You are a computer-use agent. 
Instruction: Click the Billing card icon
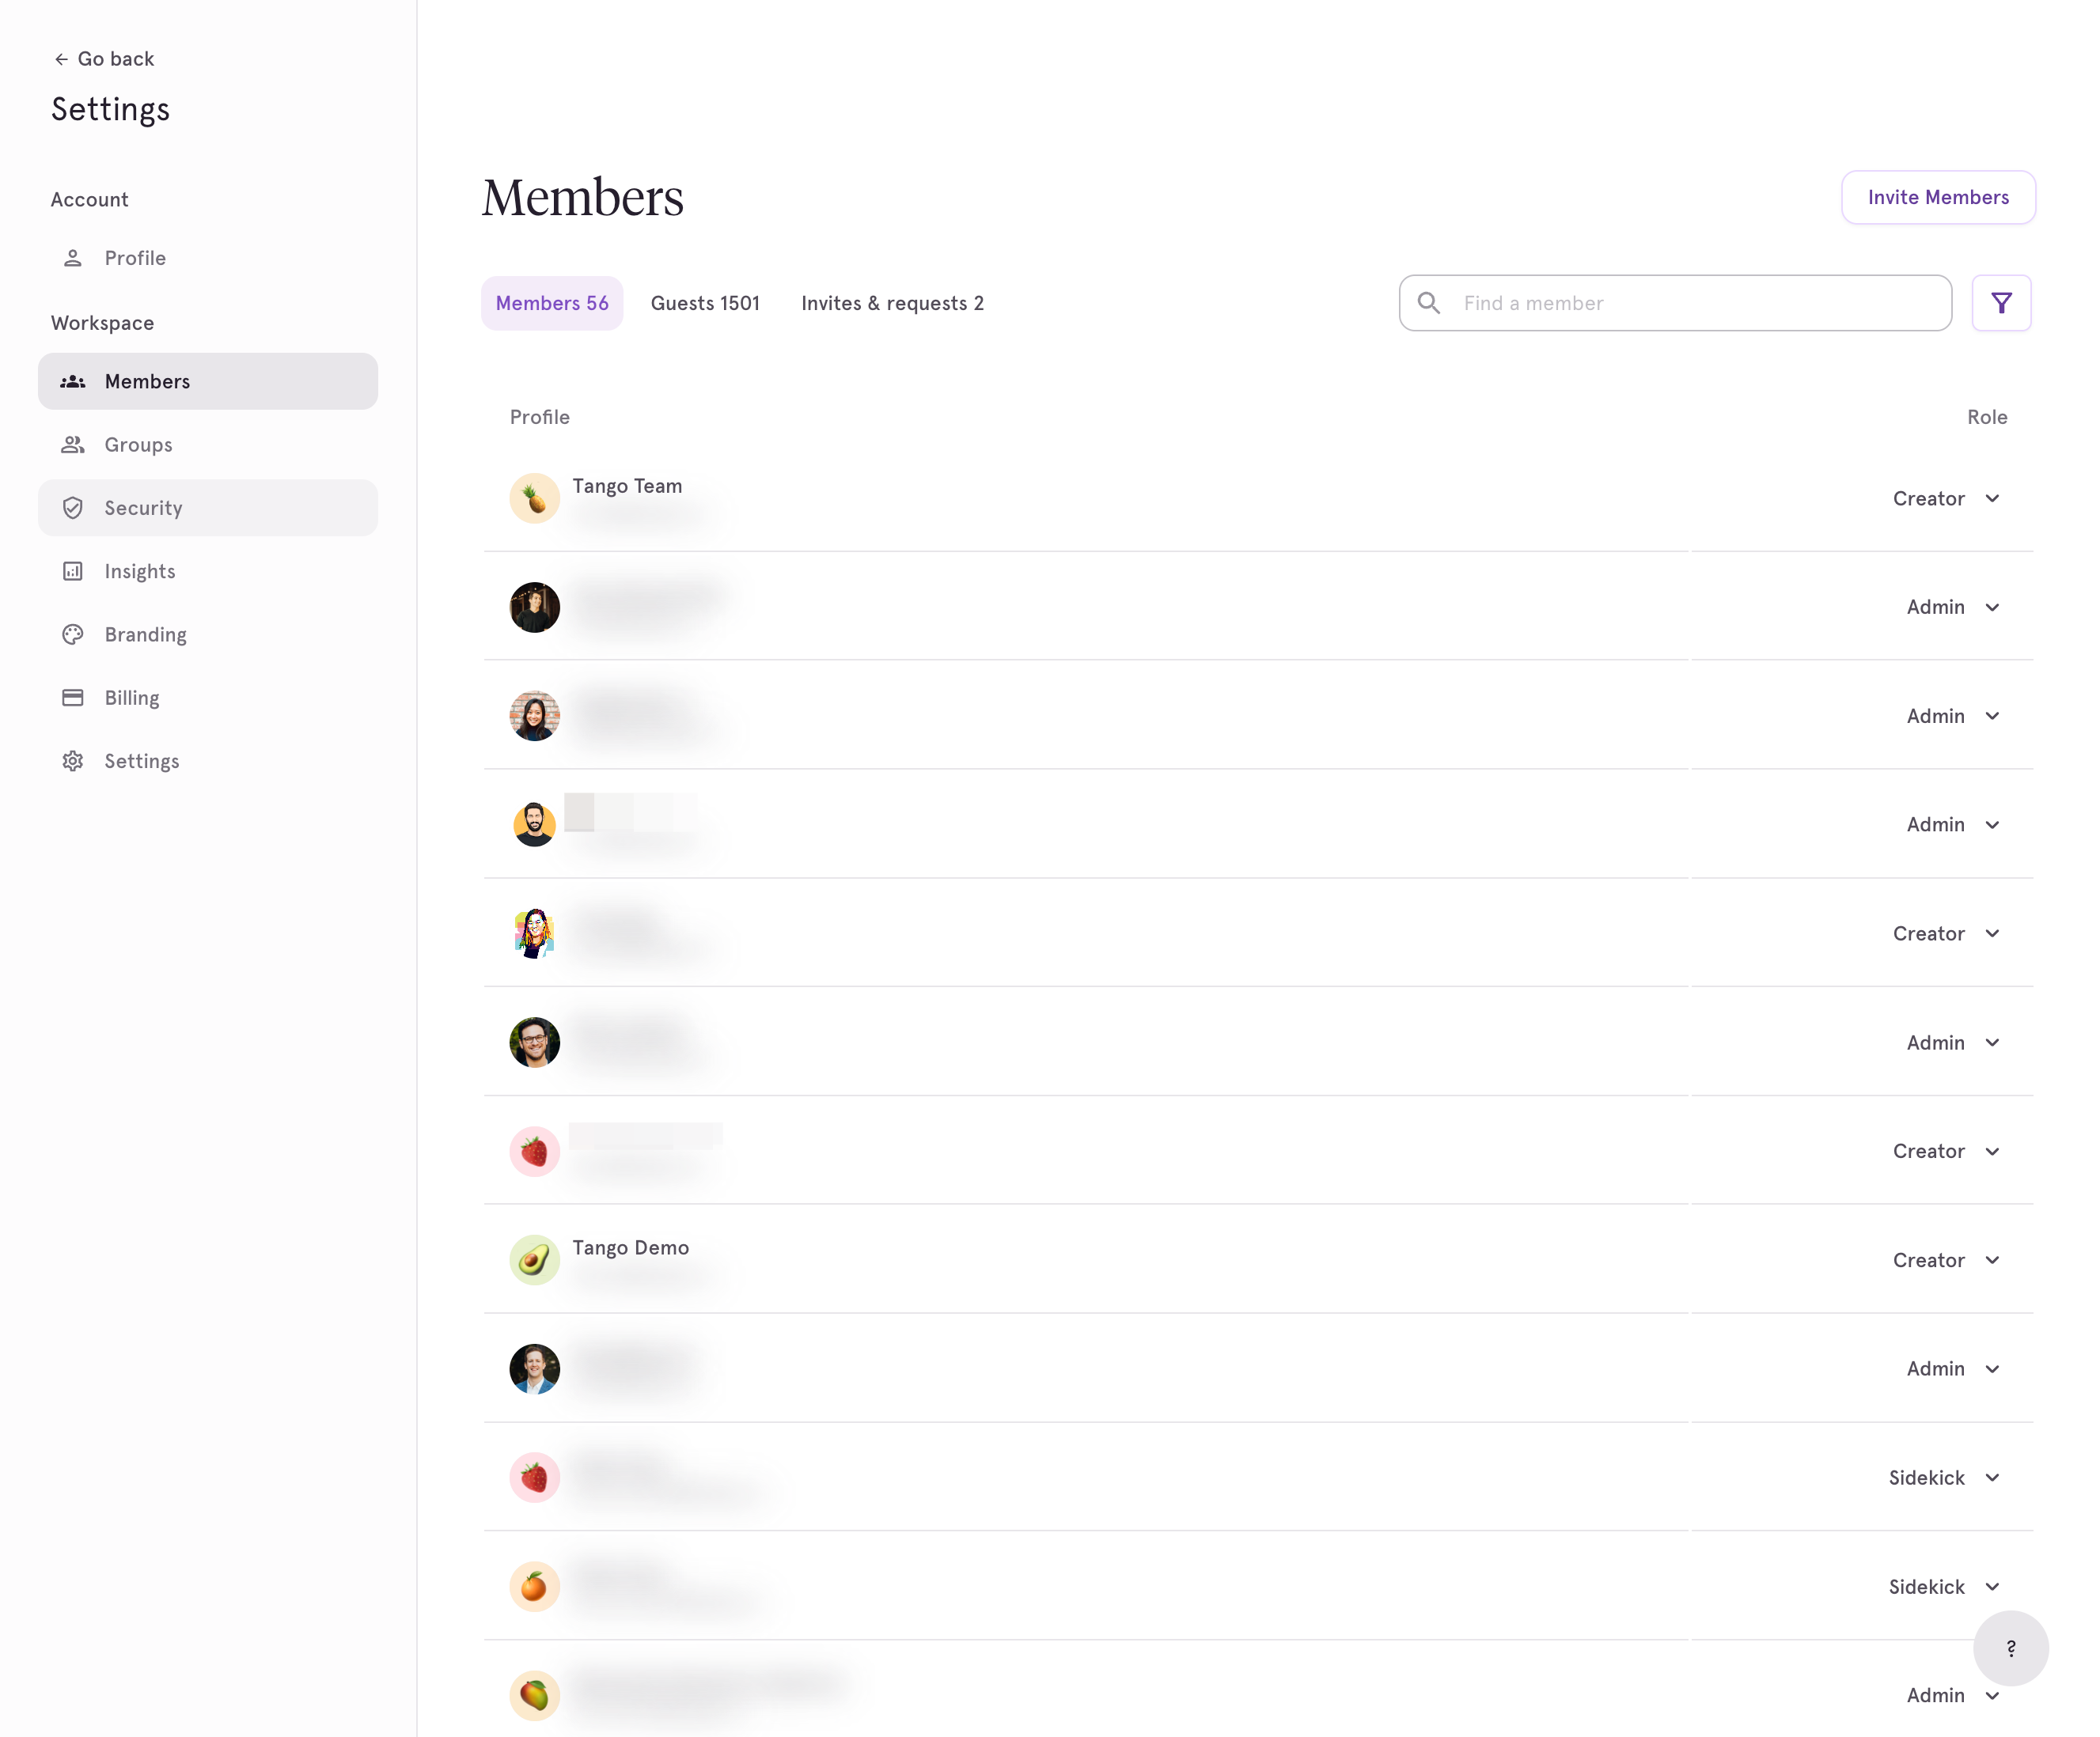tap(73, 698)
